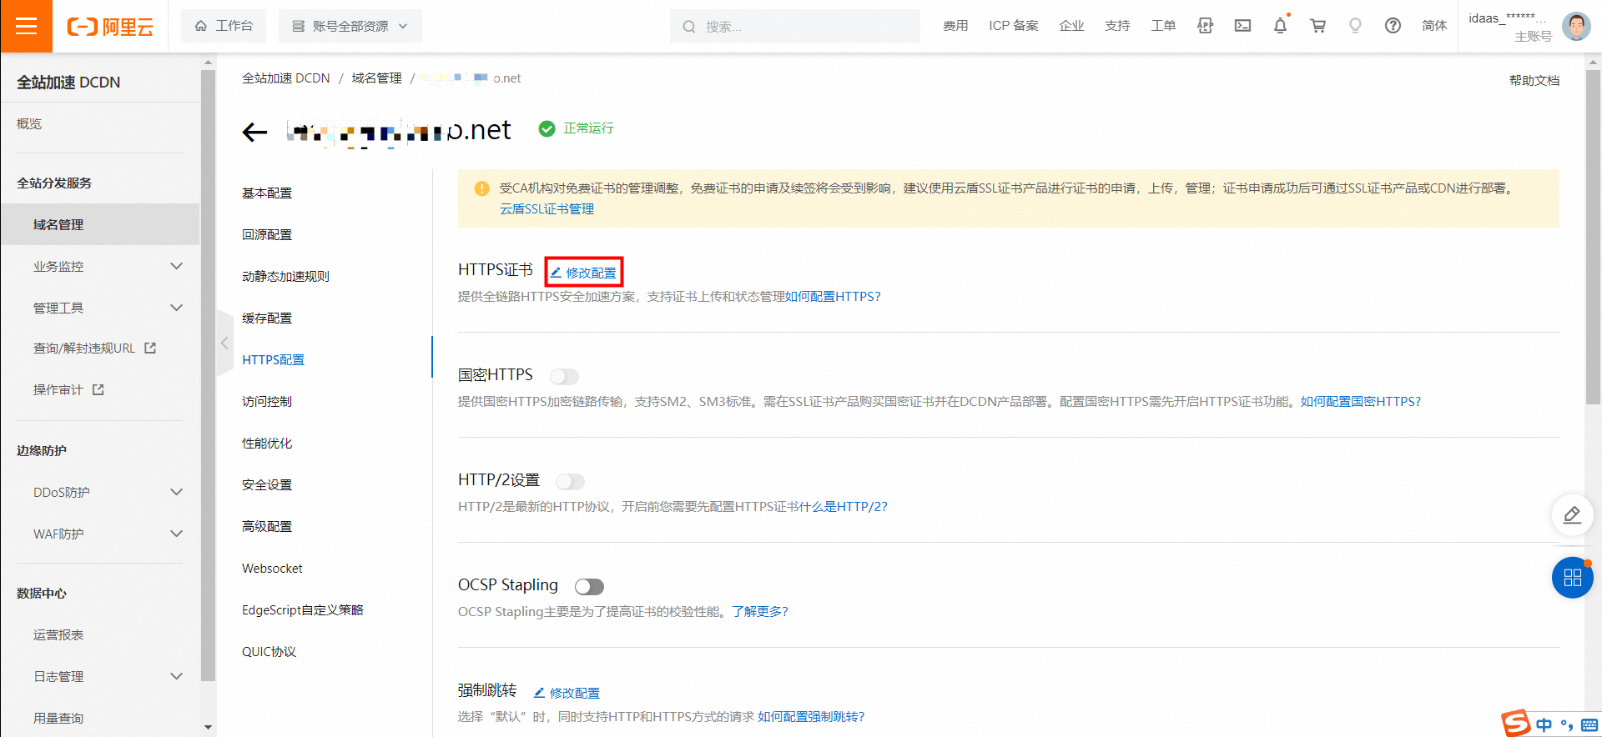The width and height of the screenshot is (1602, 737).
Task: Open 账号全部资源 dropdown
Action: click(x=350, y=26)
